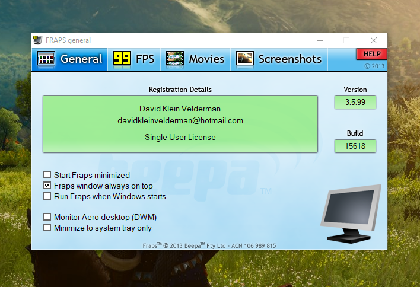
Task: Click the FRAPS title bar app icon
Action: 38,40
